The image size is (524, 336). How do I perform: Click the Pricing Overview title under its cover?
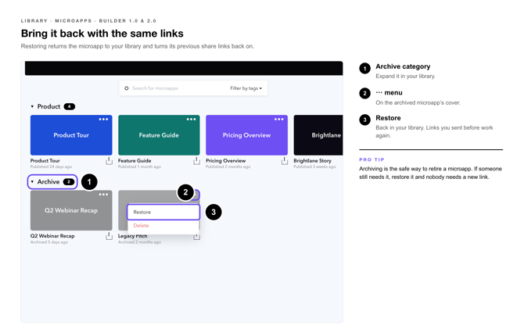tap(225, 161)
